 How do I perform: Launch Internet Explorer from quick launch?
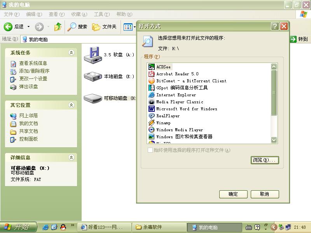[x=45, y=227]
